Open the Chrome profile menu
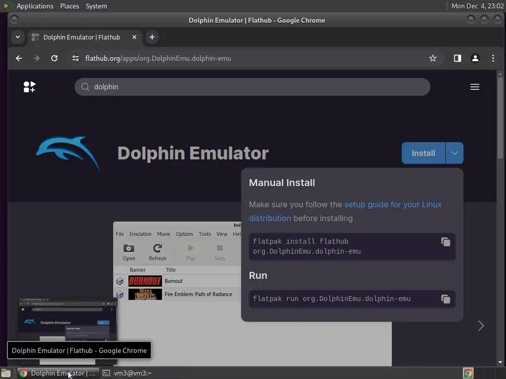The width and height of the screenshot is (506, 379). coord(475,58)
